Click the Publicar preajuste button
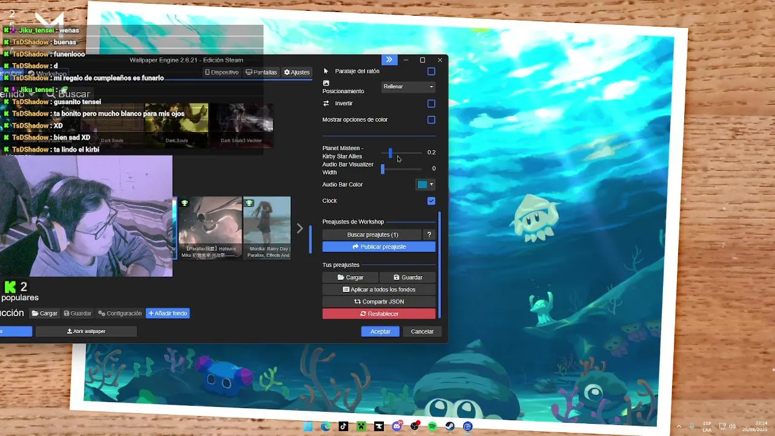Image resolution: width=775 pixels, height=436 pixels. click(x=379, y=247)
